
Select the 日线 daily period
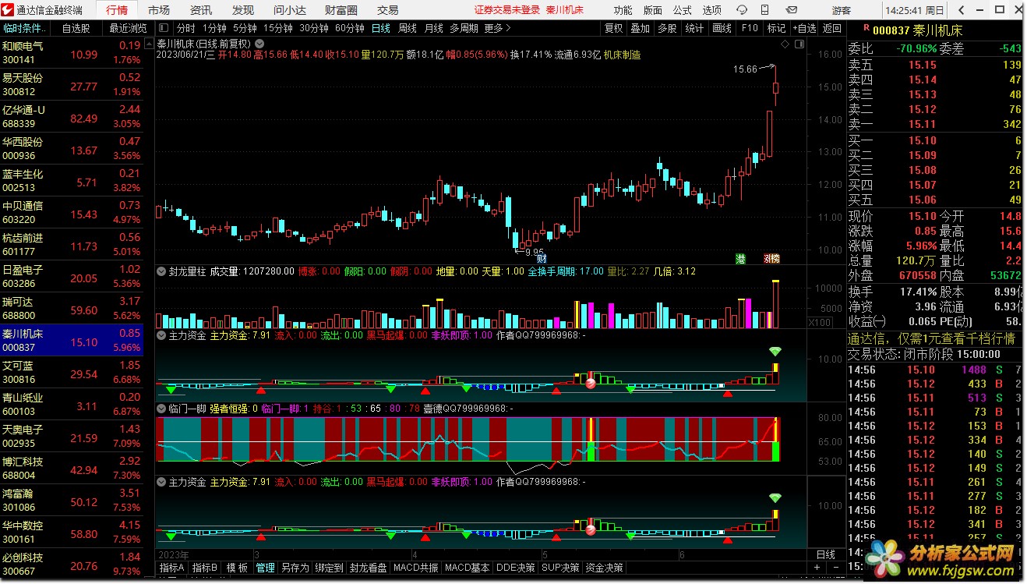tap(381, 28)
